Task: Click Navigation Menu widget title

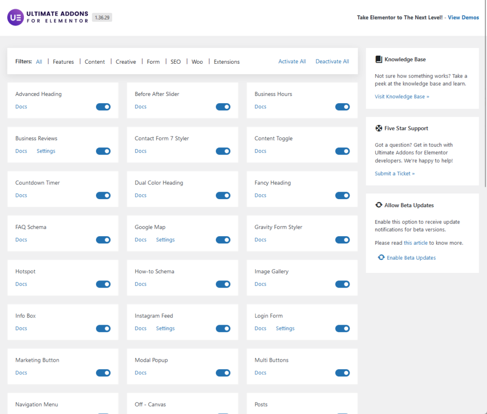Action: [37, 404]
